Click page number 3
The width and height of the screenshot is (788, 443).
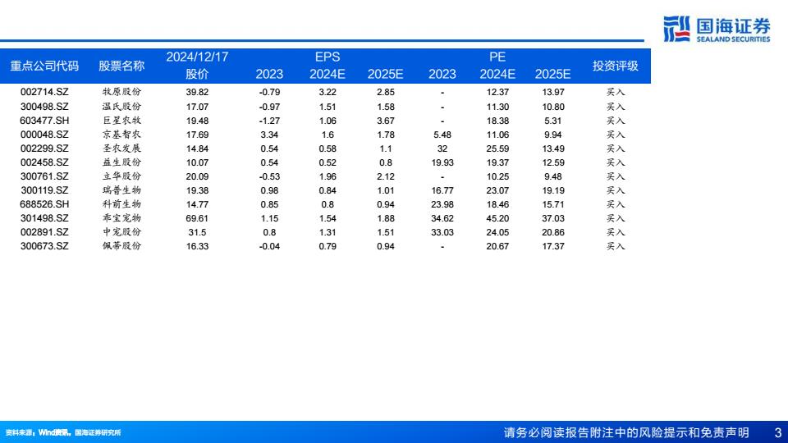(x=778, y=432)
